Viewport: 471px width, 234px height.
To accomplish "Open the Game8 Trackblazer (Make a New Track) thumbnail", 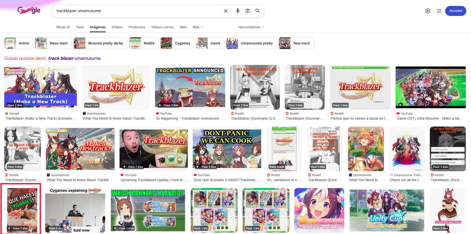I will point(40,87).
